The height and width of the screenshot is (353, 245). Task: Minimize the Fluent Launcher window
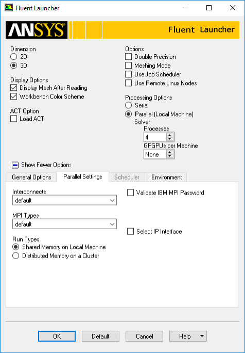[186, 8]
